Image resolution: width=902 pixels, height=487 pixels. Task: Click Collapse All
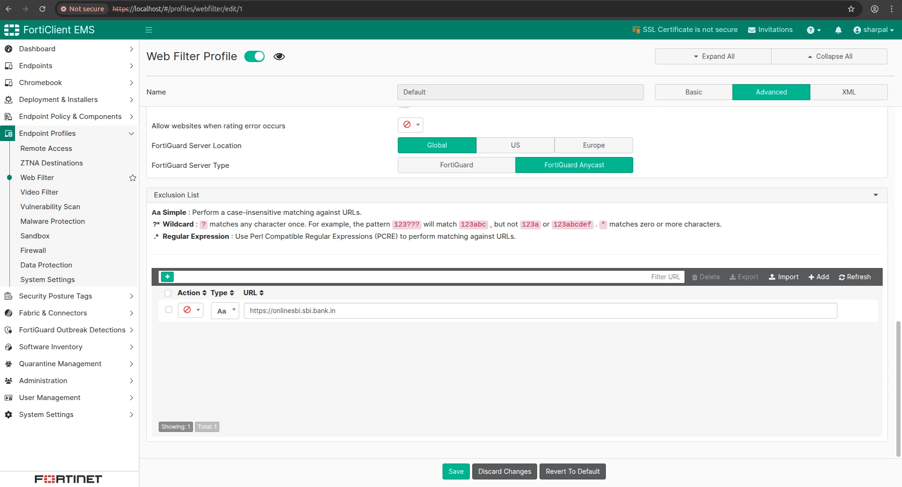point(830,56)
